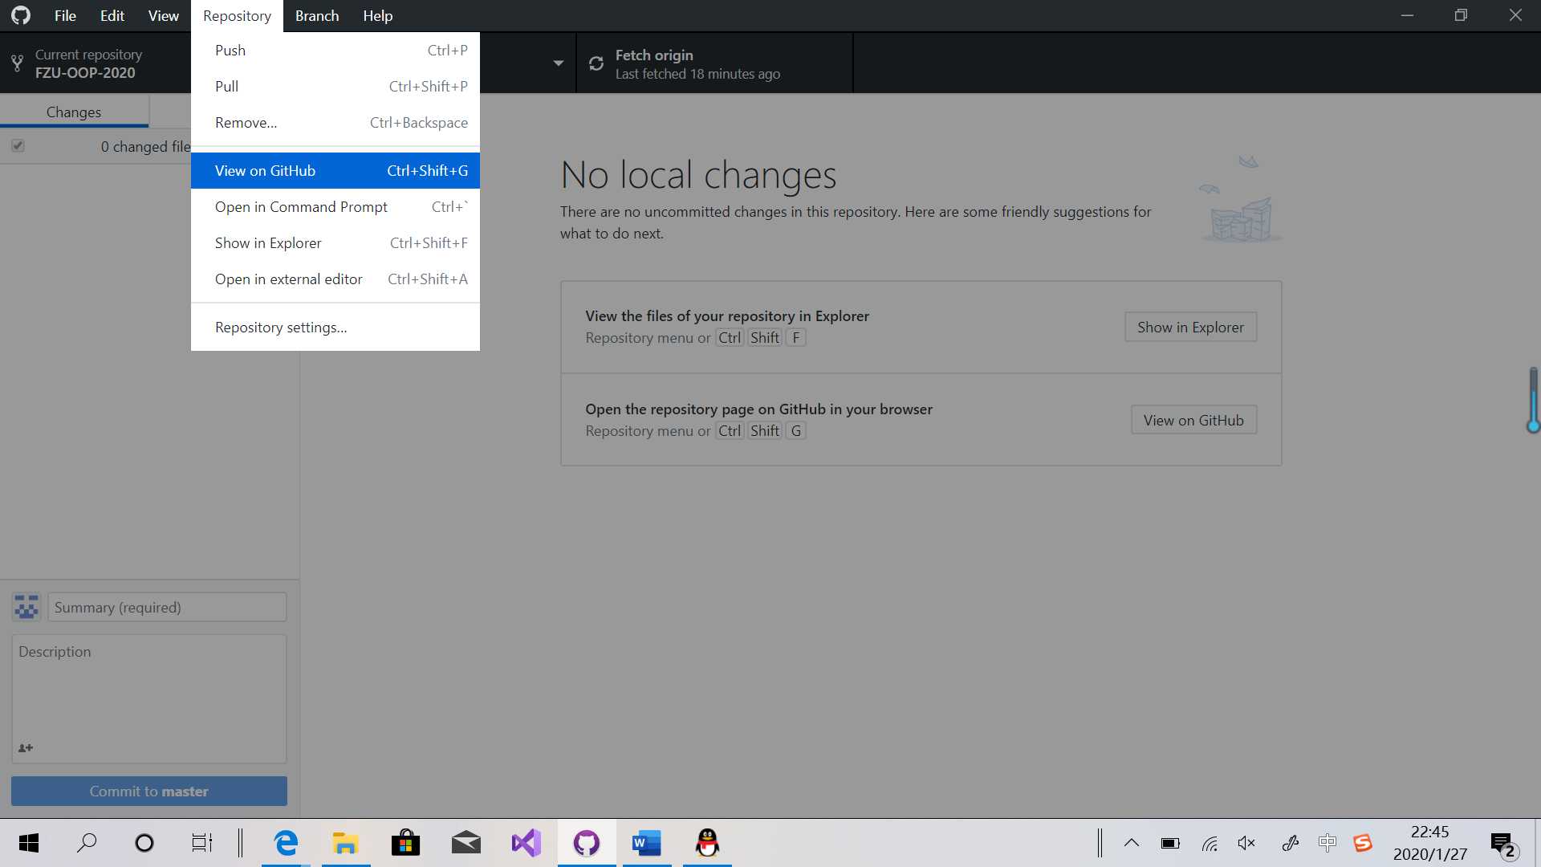The height and width of the screenshot is (867, 1541).
Task: Click the repository fork icon beside Current repository
Action: pyautogui.click(x=17, y=63)
